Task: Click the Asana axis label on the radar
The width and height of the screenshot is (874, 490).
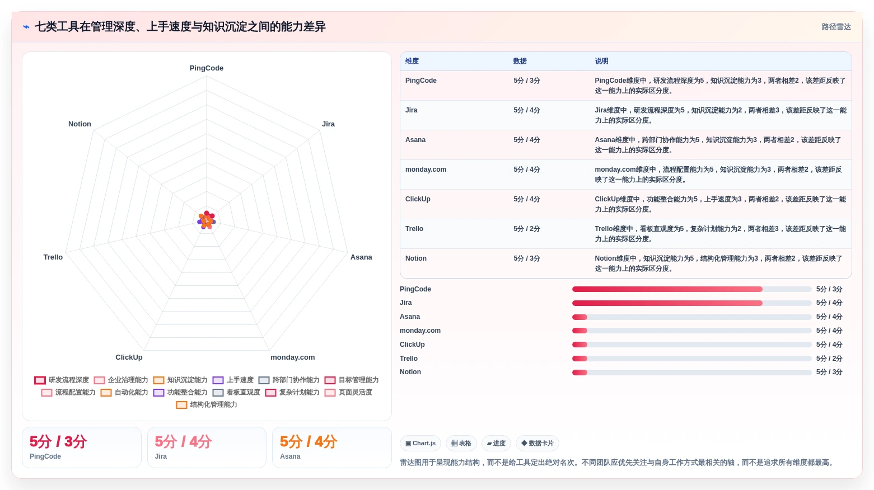Action: coord(361,257)
